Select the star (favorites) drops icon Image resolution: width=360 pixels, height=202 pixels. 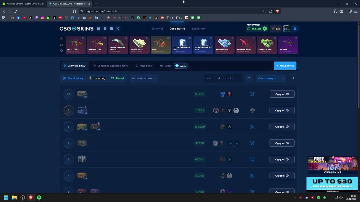(62, 51)
